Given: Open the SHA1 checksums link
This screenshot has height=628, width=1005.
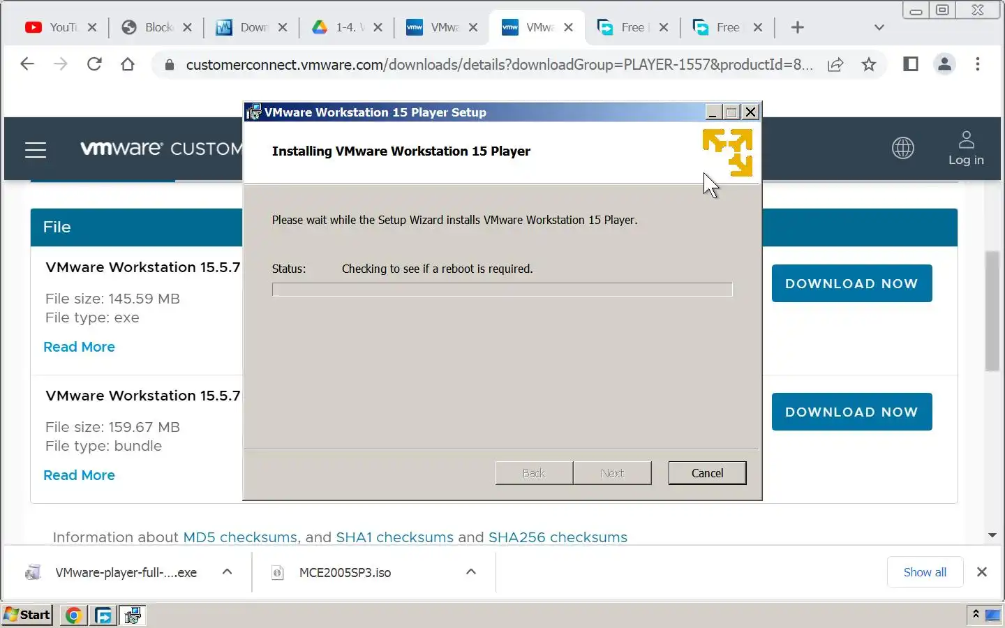Looking at the screenshot, I should (394, 537).
